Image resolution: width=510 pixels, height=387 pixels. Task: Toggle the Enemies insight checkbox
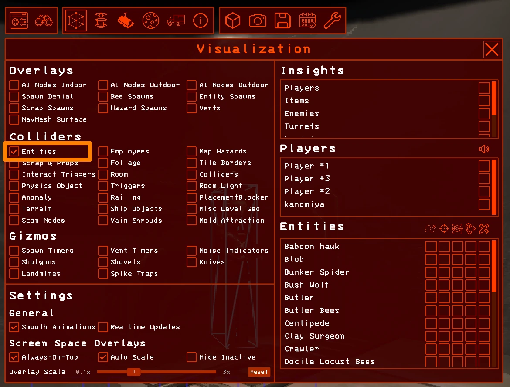click(484, 114)
